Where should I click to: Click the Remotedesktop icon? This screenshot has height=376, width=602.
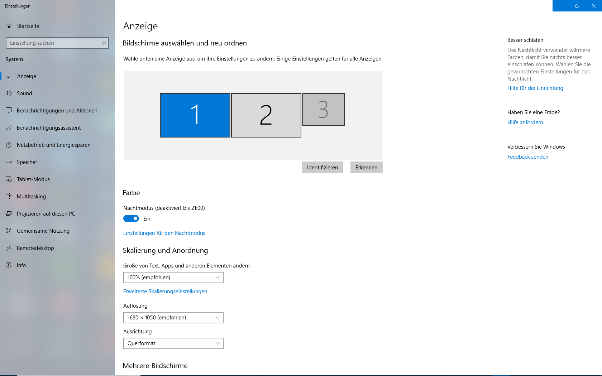point(9,248)
